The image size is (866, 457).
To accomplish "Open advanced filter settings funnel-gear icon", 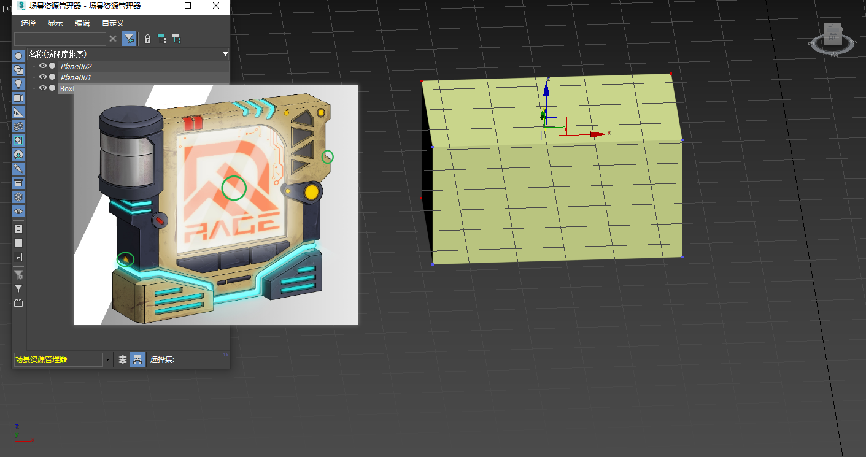I will (x=18, y=274).
